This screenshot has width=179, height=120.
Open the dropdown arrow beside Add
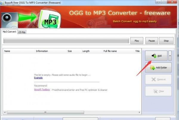click(x=170, y=56)
